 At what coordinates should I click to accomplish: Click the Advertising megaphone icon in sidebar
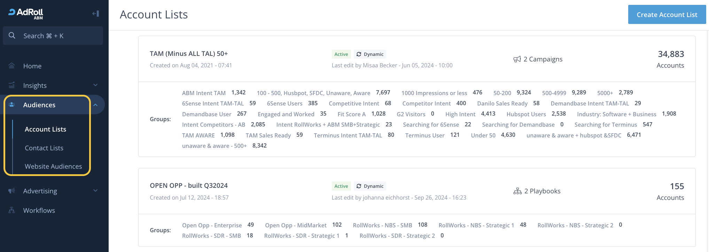click(12, 191)
